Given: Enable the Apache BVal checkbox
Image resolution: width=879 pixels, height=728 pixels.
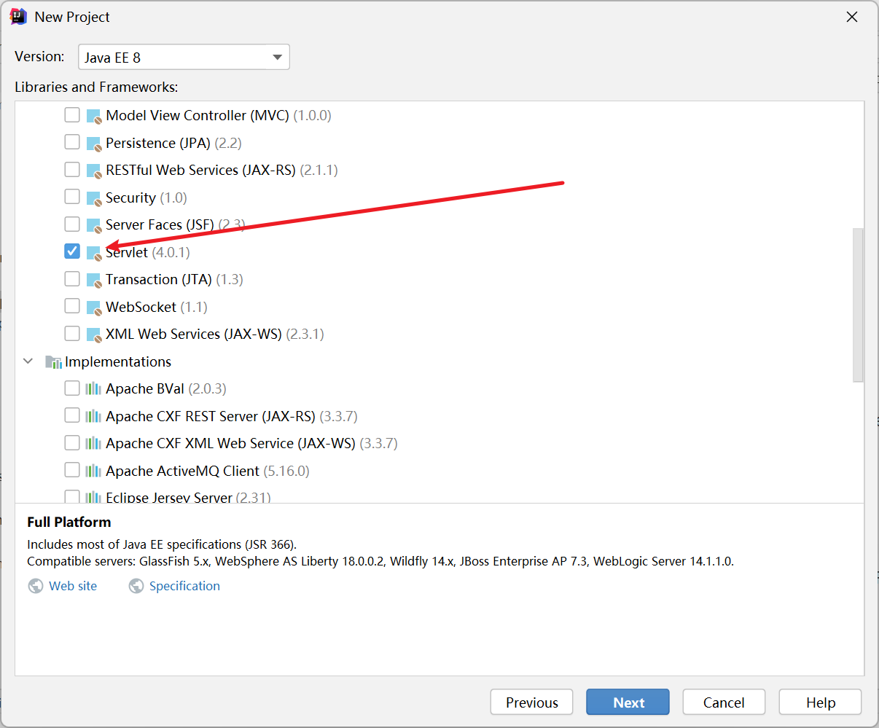Looking at the screenshot, I should [72, 388].
